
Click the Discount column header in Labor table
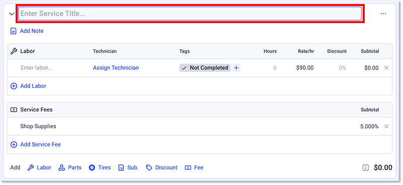[337, 51]
